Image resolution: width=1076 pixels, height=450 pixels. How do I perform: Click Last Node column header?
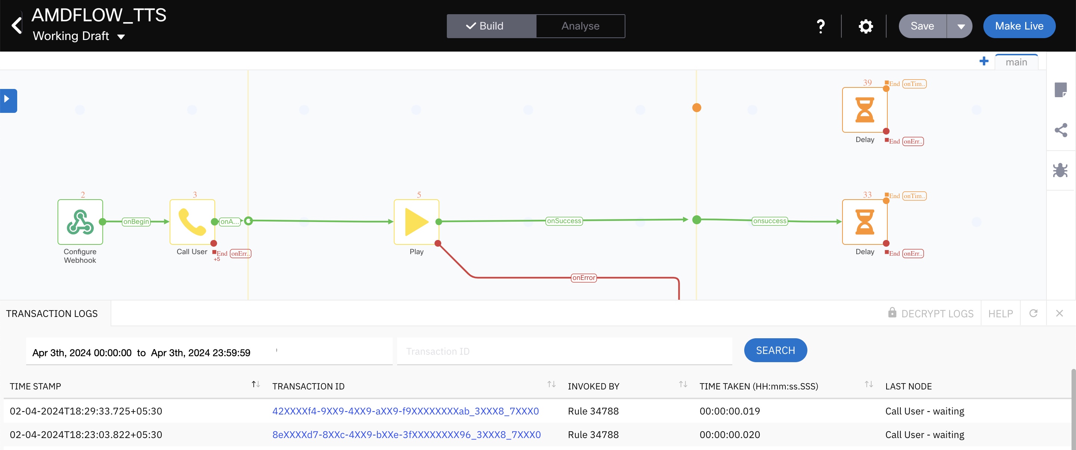click(x=908, y=386)
